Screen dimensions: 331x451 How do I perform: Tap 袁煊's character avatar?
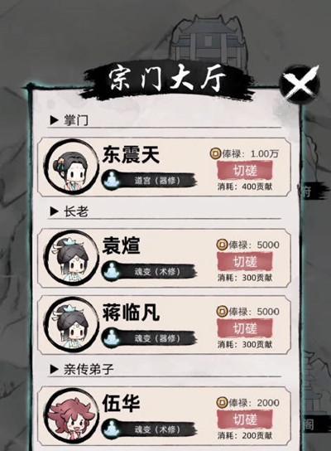(72, 259)
